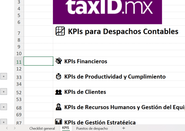The image size is (185, 131).
Task: Click the chart icon beside the main KPIs title
Action: pyautogui.click(x=59, y=31)
